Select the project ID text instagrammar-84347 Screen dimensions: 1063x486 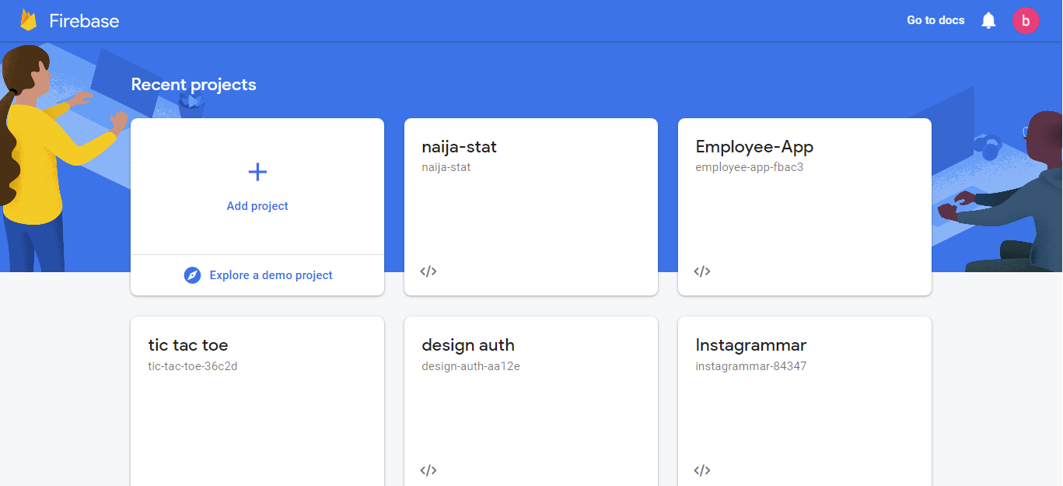coord(750,365)
